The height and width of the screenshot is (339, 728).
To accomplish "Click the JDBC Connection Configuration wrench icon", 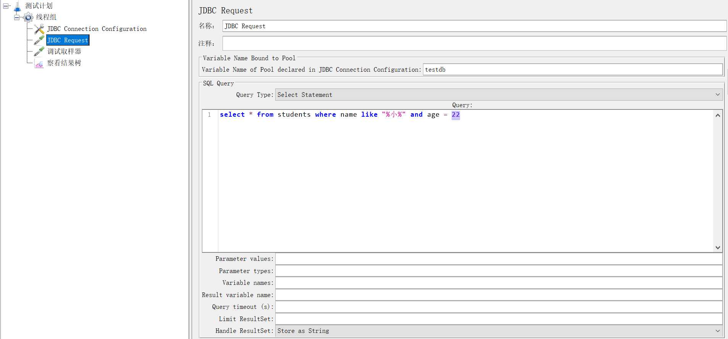I will point(39,29).
